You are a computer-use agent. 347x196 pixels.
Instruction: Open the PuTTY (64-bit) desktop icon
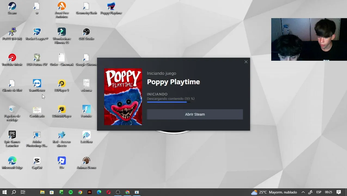[12, 34]
